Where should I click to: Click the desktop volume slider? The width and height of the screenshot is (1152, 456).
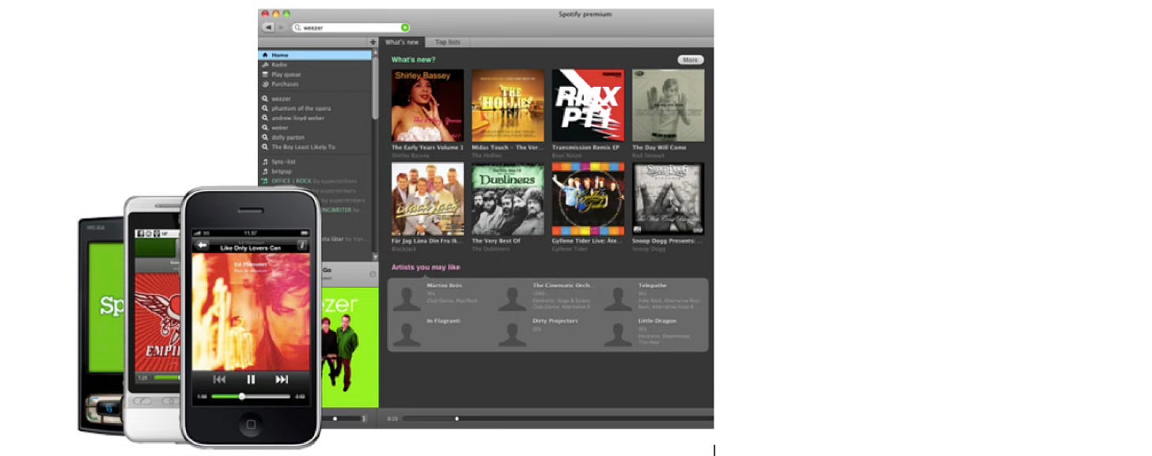point(343,418)
